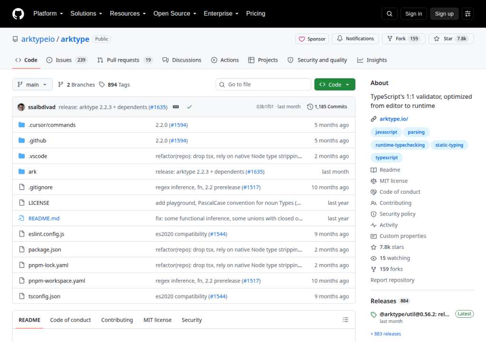Click the static-typing topic tag
Image resolution: width=486 pixels, height=342 pixels.
(x=449, y=145)
